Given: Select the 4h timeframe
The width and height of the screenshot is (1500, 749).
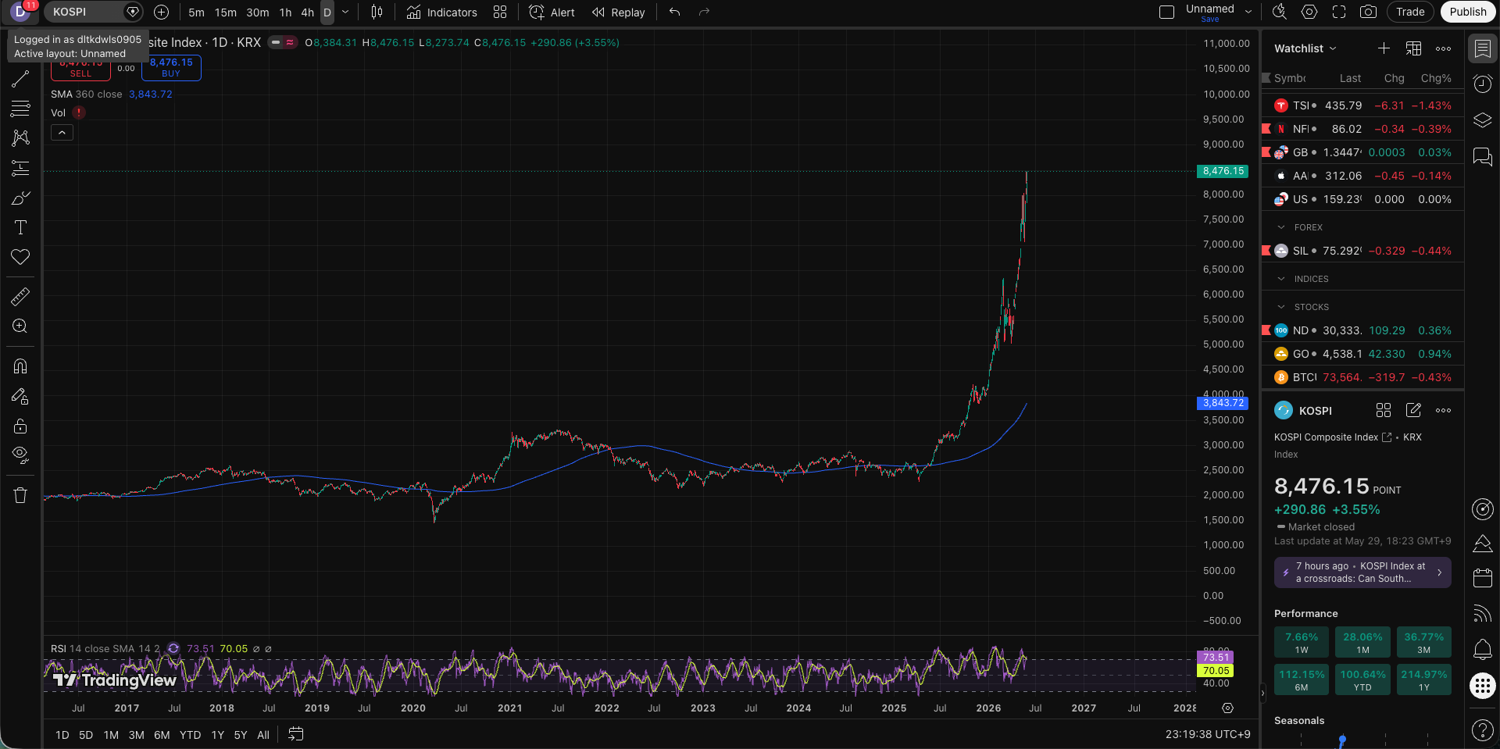Looking at the screenshot, I should [x=307, y=12].
